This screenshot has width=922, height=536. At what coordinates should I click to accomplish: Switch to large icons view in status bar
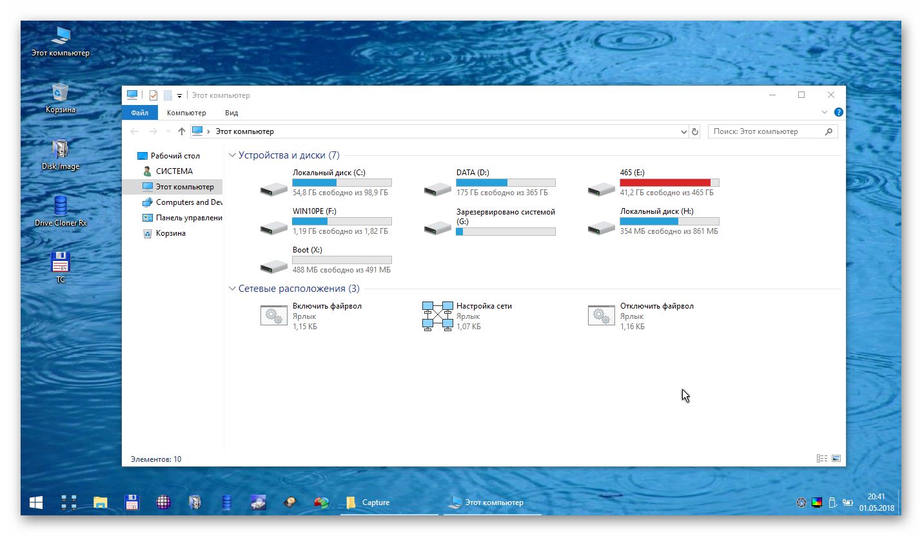tap(836, 457)
